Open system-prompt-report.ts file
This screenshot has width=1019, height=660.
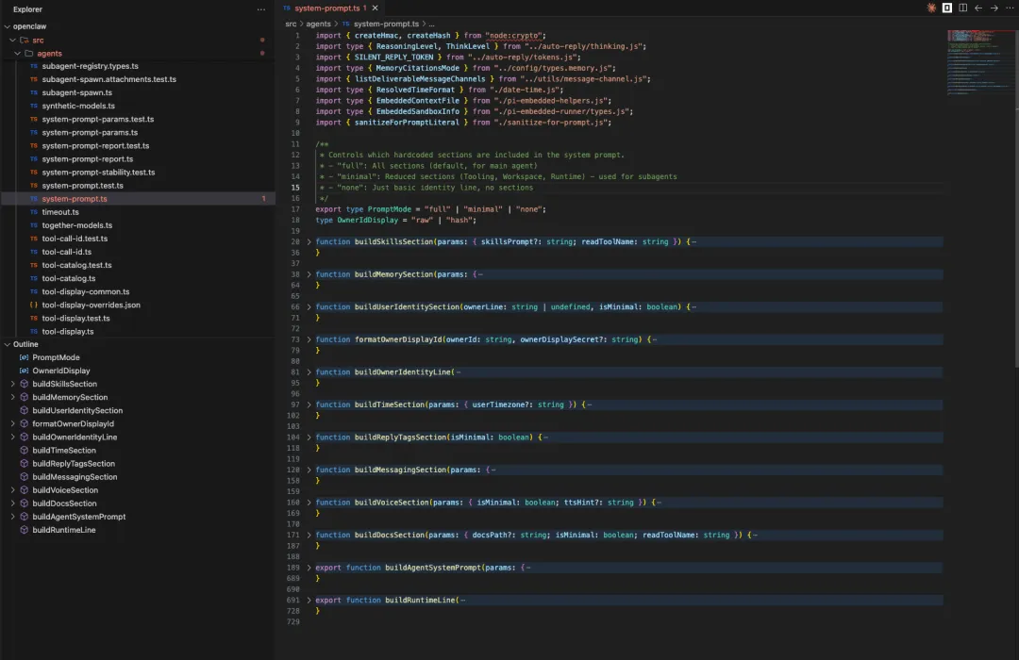(x=88, y=159)
